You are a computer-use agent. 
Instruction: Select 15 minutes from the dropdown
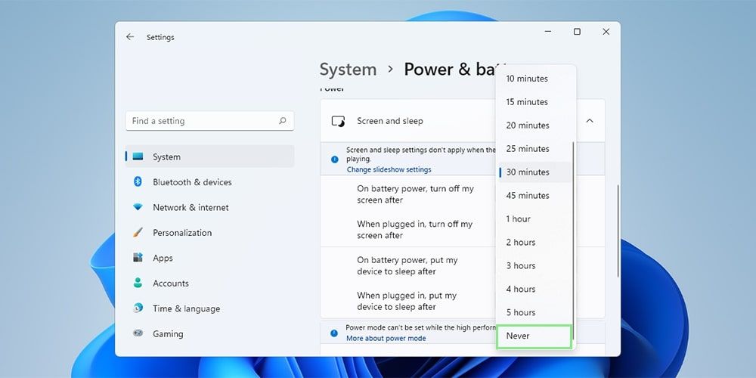point(534,102)
